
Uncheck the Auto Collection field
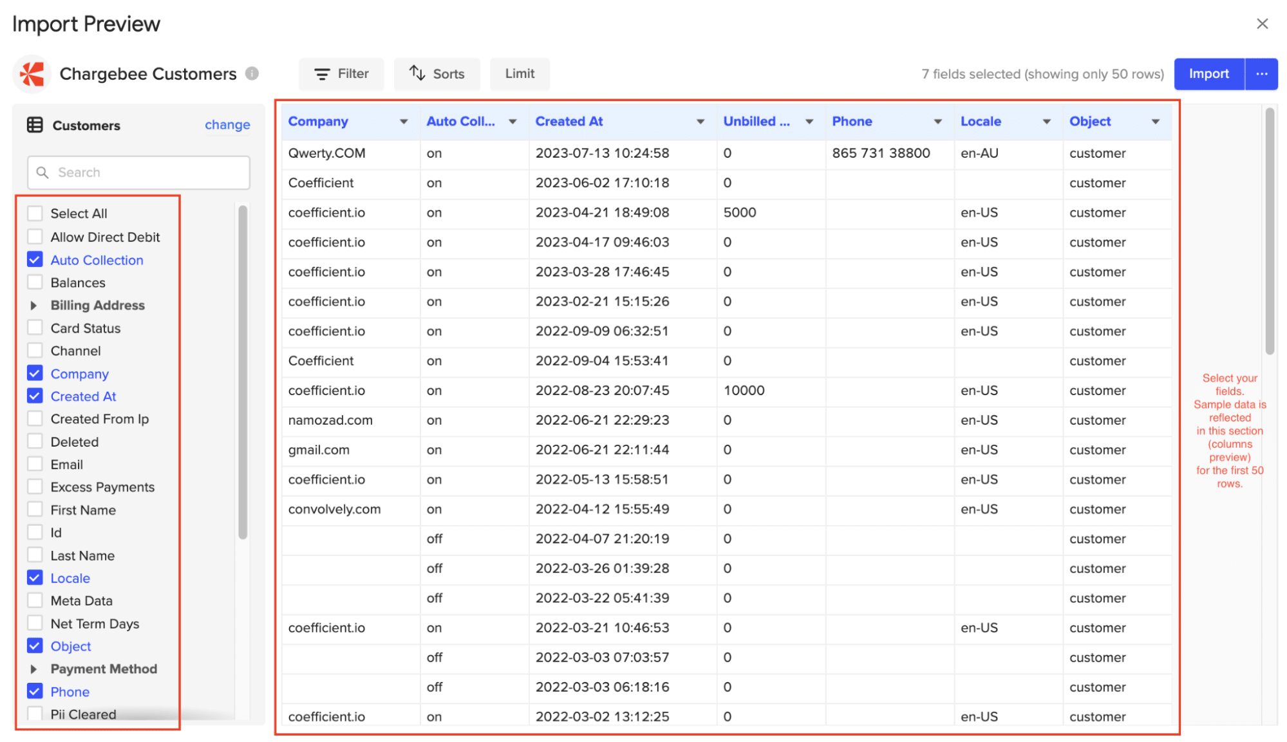[35, 260]
